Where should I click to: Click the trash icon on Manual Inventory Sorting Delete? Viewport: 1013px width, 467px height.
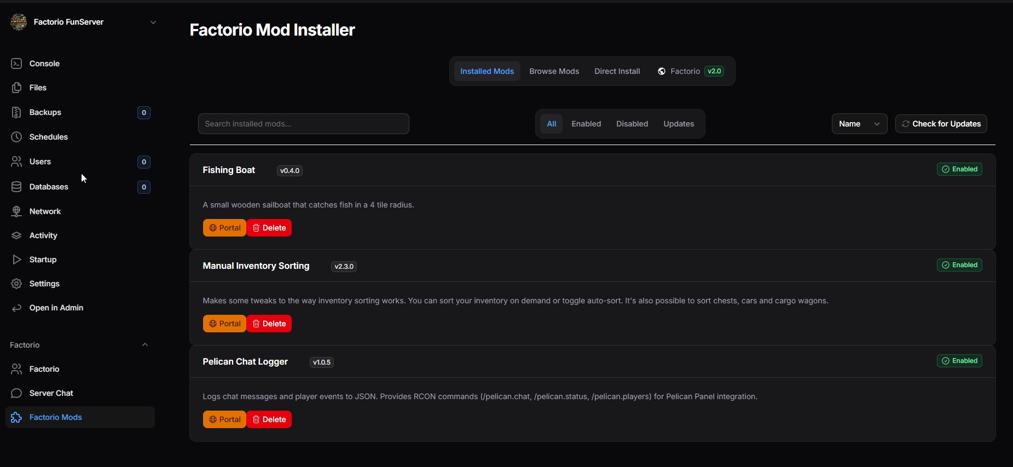(256, 324)
